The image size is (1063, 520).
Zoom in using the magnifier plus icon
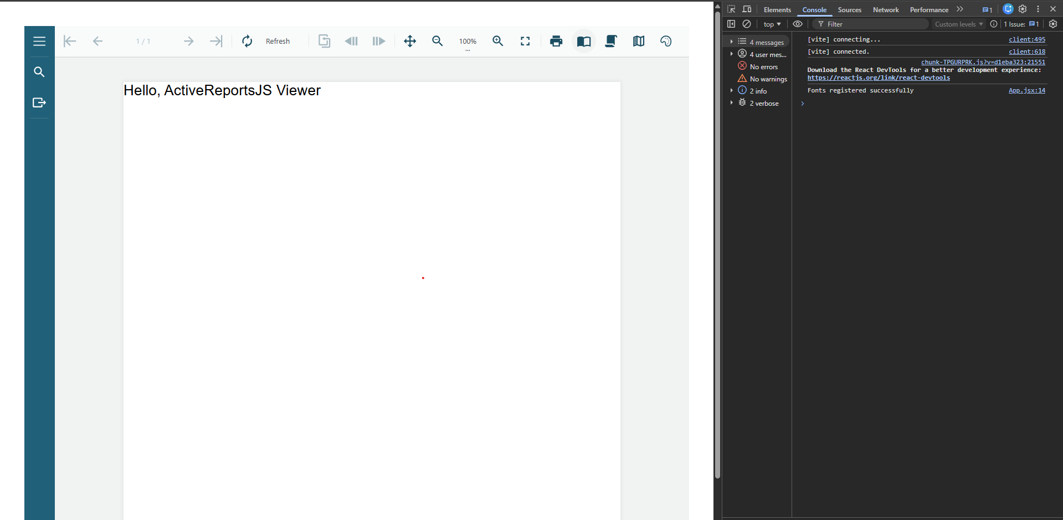[498, 42]
